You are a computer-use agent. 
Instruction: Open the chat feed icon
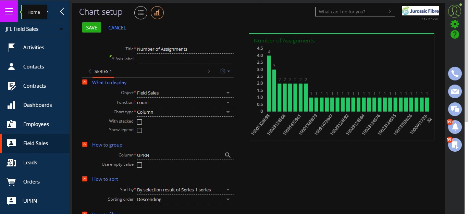[x=455, y=109]
